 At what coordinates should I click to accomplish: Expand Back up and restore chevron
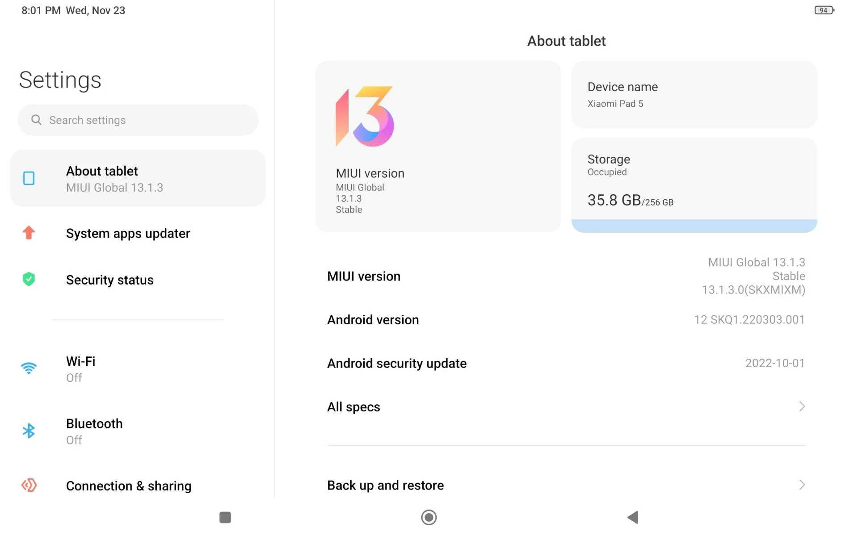(802, 485)
